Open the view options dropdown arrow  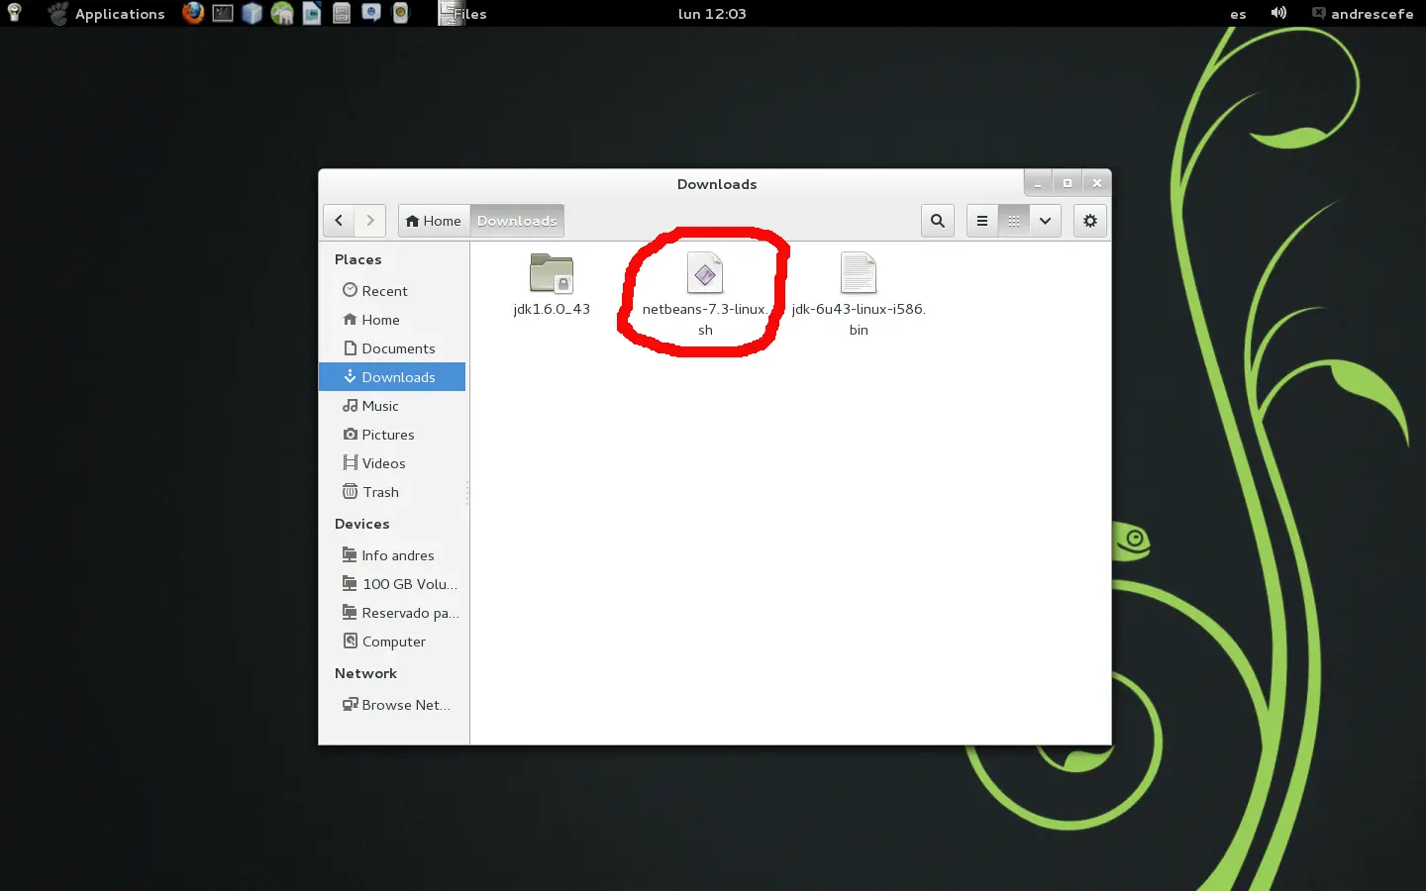pyautogui.click(x=1045, y=221)
